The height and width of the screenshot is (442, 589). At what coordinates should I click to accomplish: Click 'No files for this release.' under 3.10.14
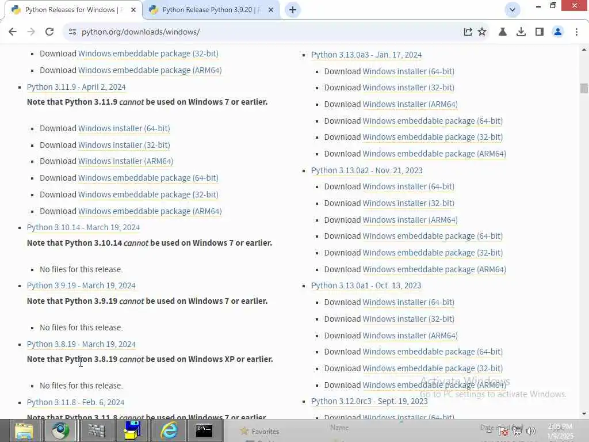click(x=81, y=269)
